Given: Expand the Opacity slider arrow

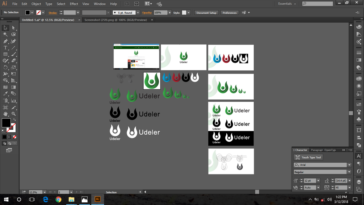Looking at the screenshot, I should [170, 13].
